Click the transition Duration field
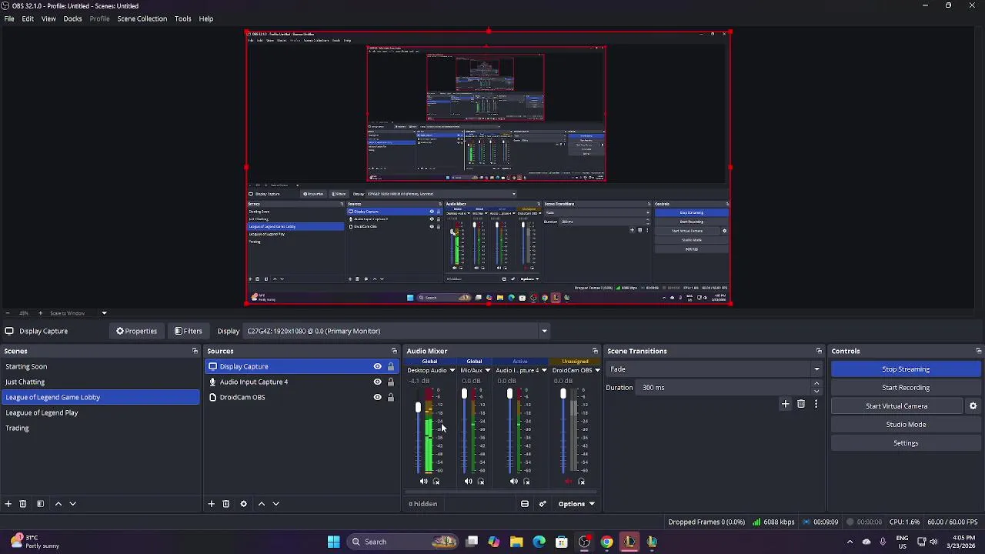Screen dimensions: 985x554 (x=723, y=388)
